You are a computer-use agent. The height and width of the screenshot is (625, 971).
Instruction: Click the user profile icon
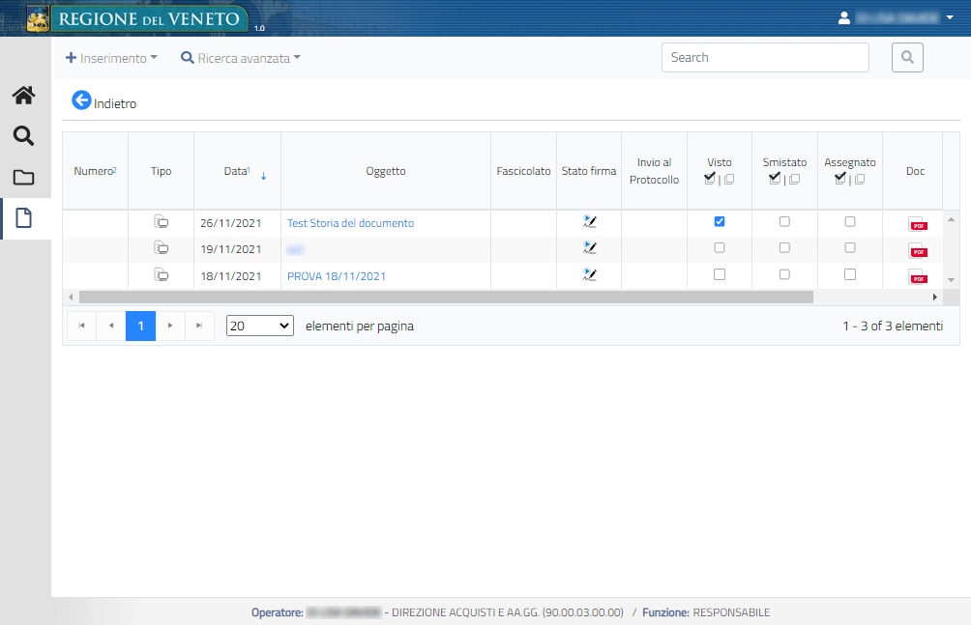pos(844,18)
